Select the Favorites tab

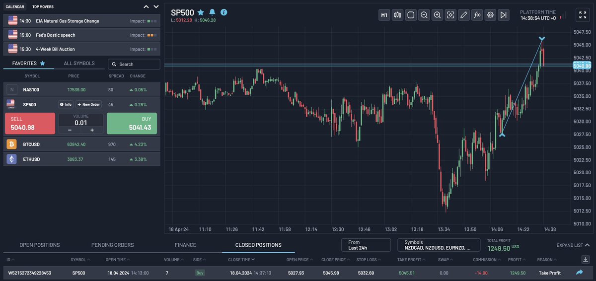[29, 64]
